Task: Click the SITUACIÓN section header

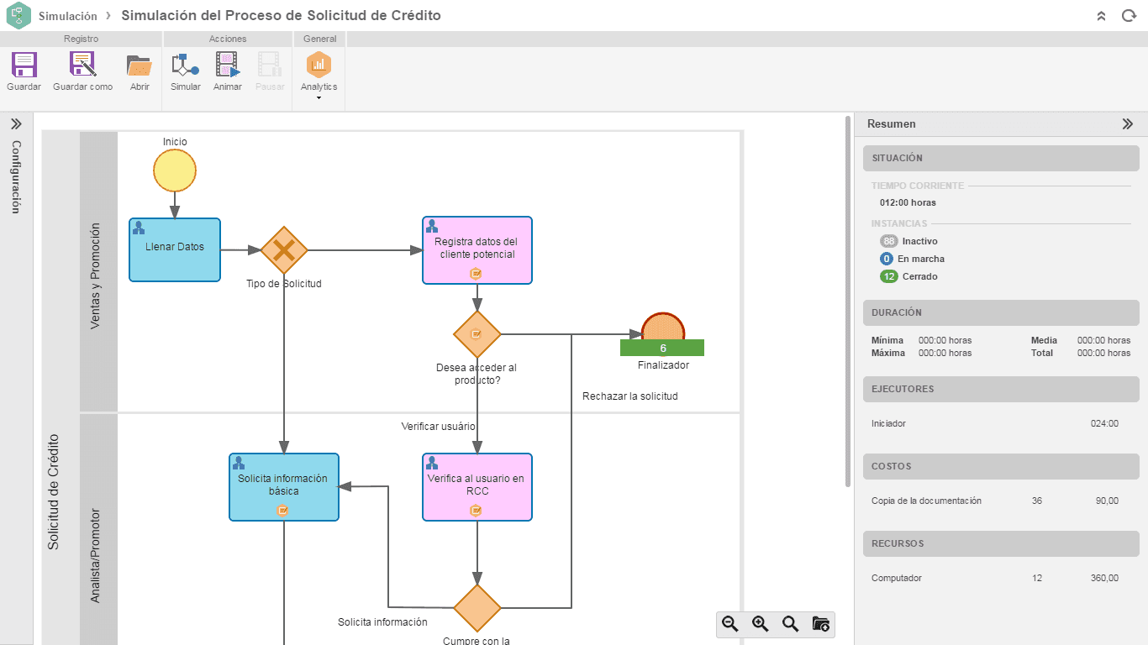Action: click(x=1001, y=158)
